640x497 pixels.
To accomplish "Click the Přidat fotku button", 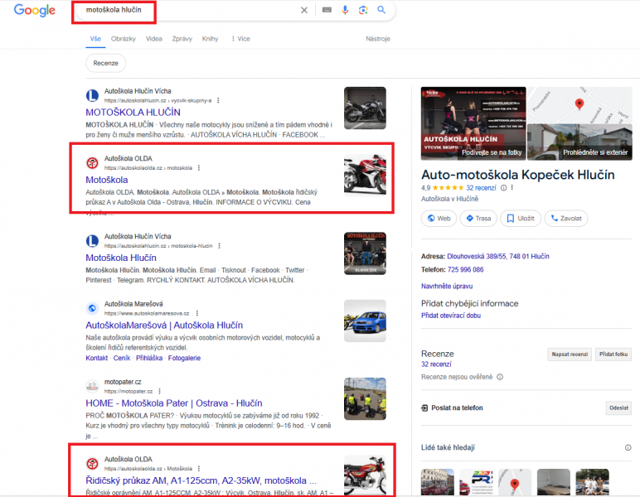I will point(613,355).
